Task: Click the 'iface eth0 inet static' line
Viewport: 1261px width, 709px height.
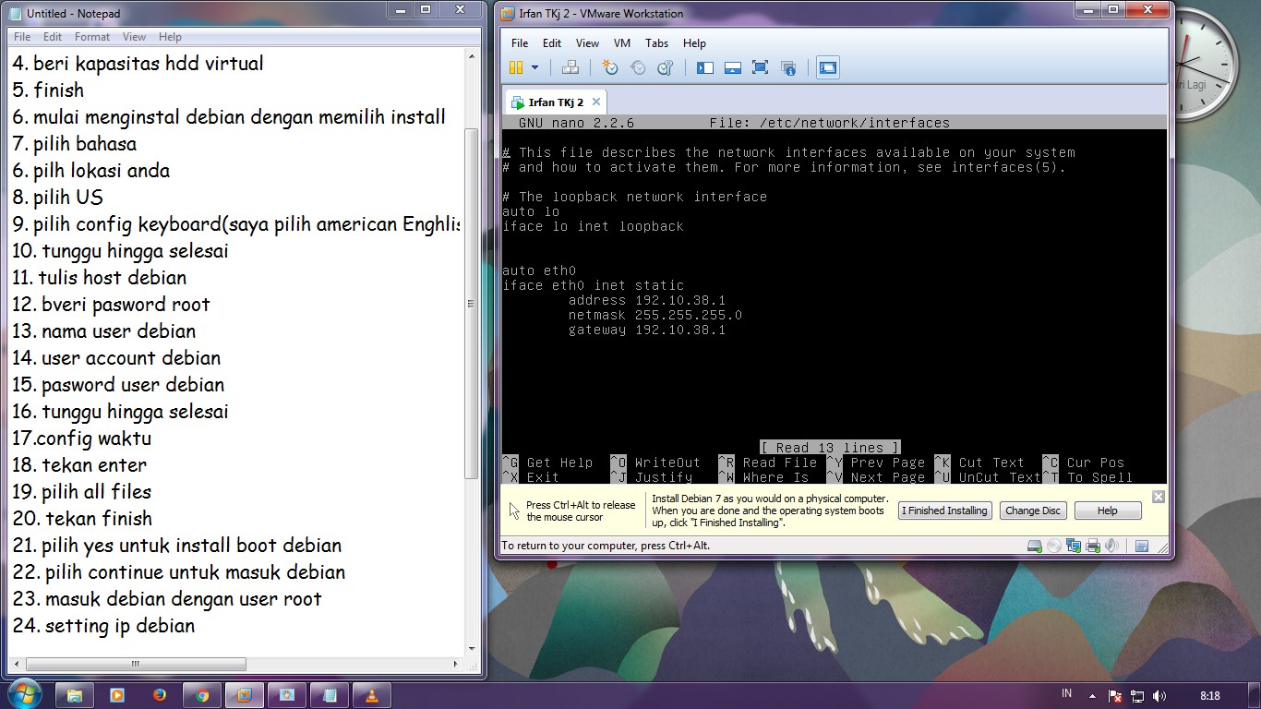Action: click(x=593, y=285)
